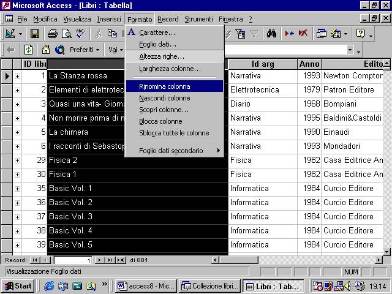Image resolution: width=392 pixels, height=294 pixels.
Task: Click new record navigation button
Action: click(x=121, y=260)
